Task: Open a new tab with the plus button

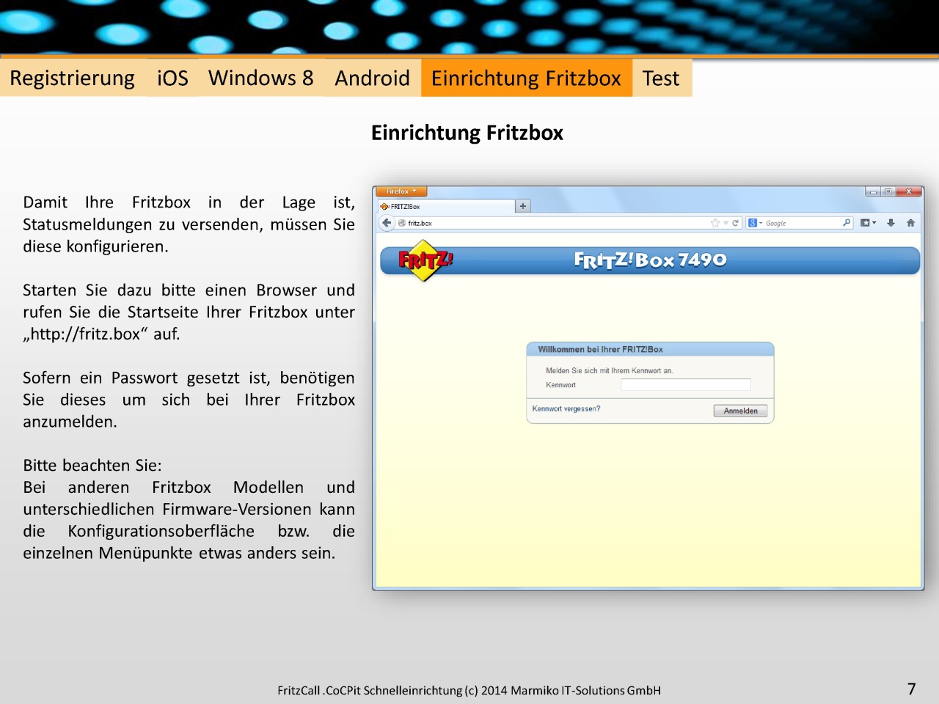Action: [x=523, y=206]
